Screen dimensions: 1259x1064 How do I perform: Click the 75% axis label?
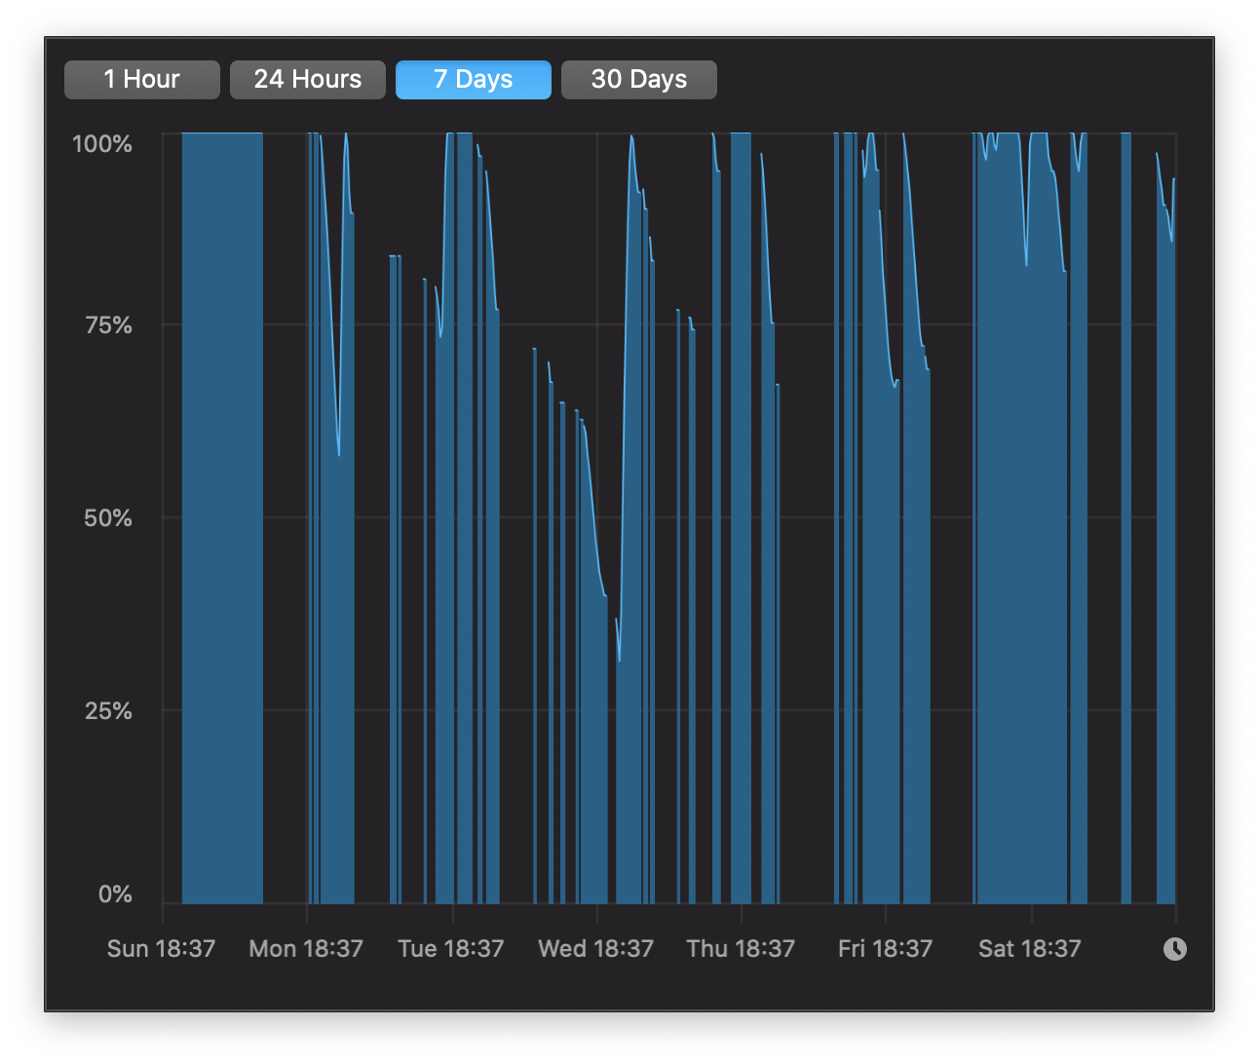pyautogui.click(x=108, y=325)
